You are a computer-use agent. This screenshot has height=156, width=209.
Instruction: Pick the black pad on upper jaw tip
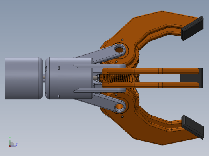[193, 28]
